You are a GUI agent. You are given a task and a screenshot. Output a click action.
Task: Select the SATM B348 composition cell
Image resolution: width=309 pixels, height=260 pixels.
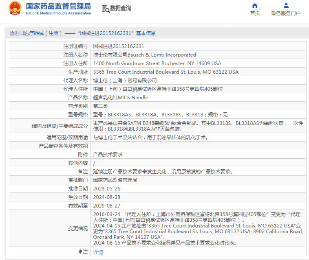198,126
